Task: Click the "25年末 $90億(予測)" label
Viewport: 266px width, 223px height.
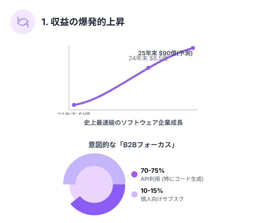Action: click(x=165, y=53)
